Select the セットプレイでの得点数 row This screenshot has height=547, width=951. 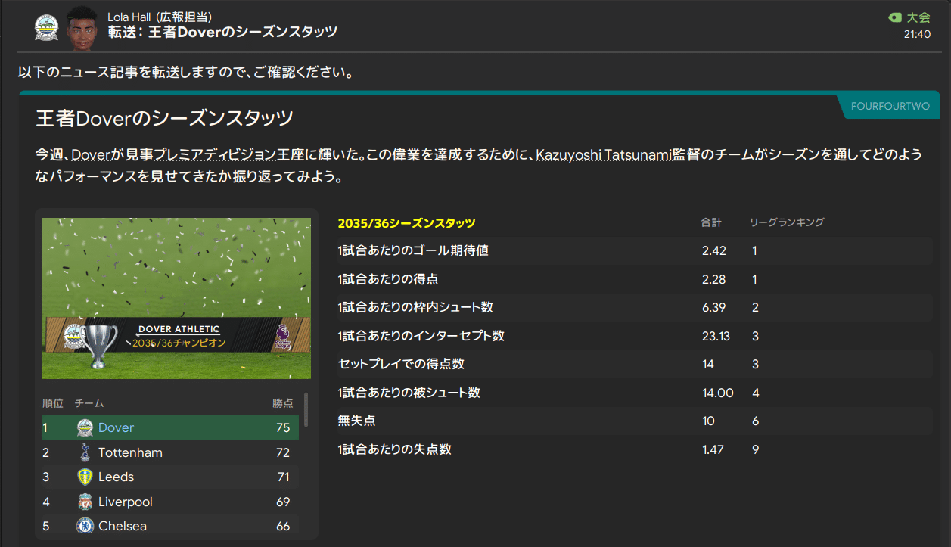point(634,364)
